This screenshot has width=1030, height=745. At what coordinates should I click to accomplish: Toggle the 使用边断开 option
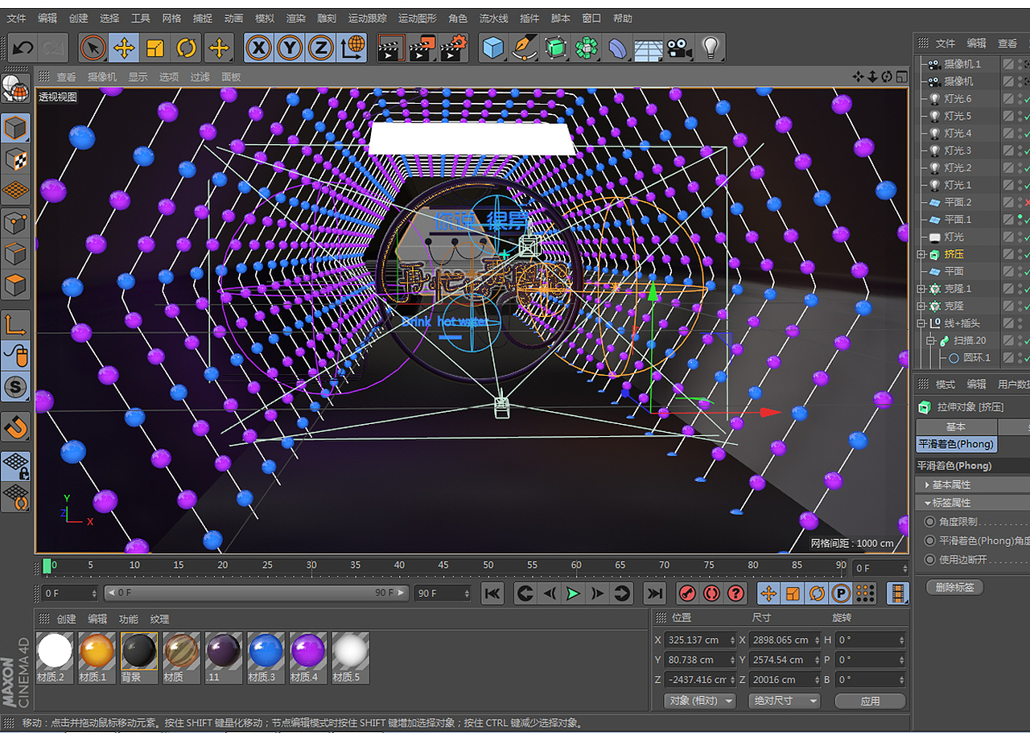[930, 560]
